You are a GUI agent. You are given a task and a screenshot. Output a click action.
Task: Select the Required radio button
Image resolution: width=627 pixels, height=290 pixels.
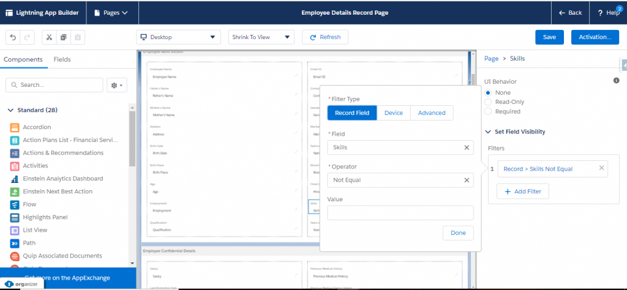(488, 111)
